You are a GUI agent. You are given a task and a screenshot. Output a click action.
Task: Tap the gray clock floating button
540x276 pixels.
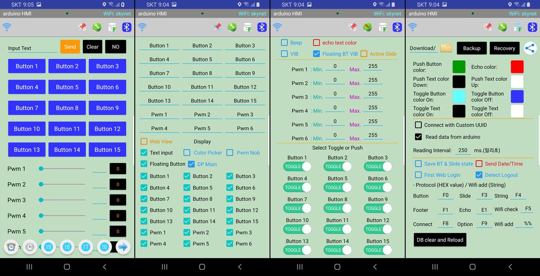[x=30, y=247]
